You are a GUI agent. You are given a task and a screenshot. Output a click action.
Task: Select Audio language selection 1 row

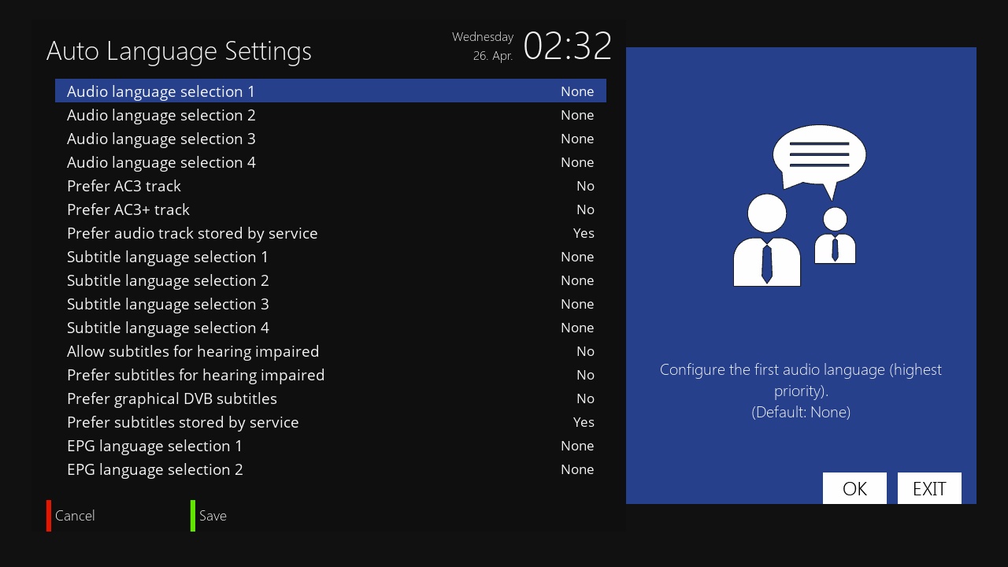point(331,91)
